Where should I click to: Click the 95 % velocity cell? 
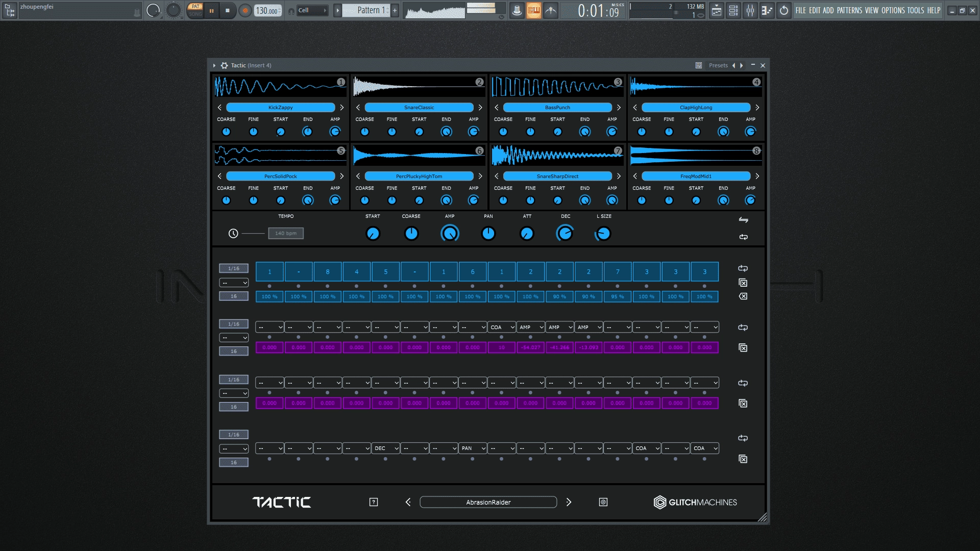[x=618, y=296]
